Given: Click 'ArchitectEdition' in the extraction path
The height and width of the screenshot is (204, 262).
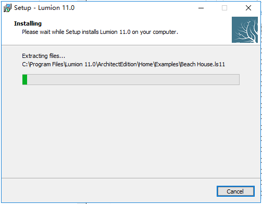Looking at the screenshot, I should pos(118,64).
